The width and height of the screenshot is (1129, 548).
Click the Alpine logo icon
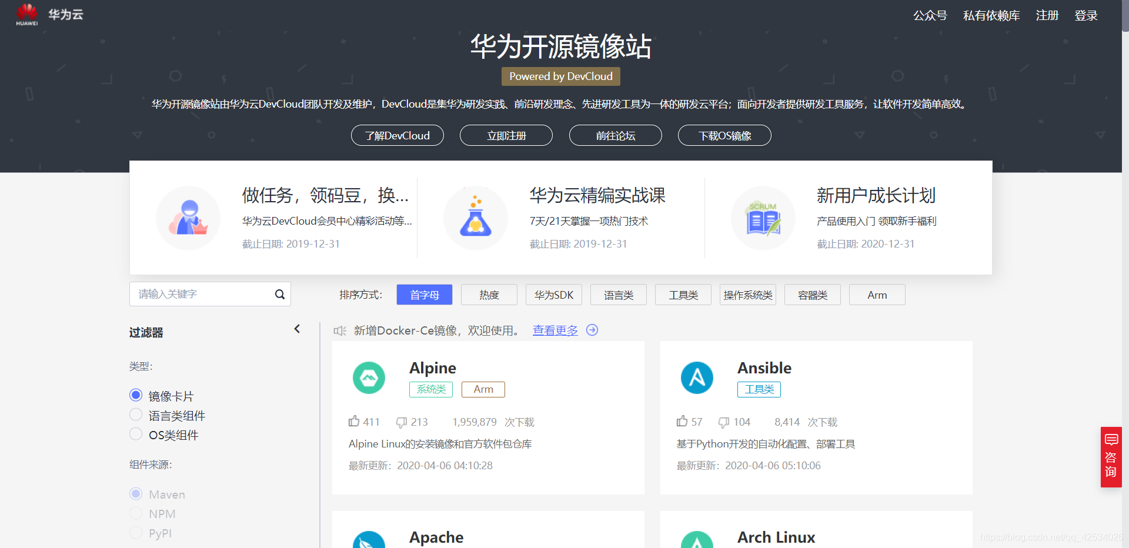tap(369, 377)
